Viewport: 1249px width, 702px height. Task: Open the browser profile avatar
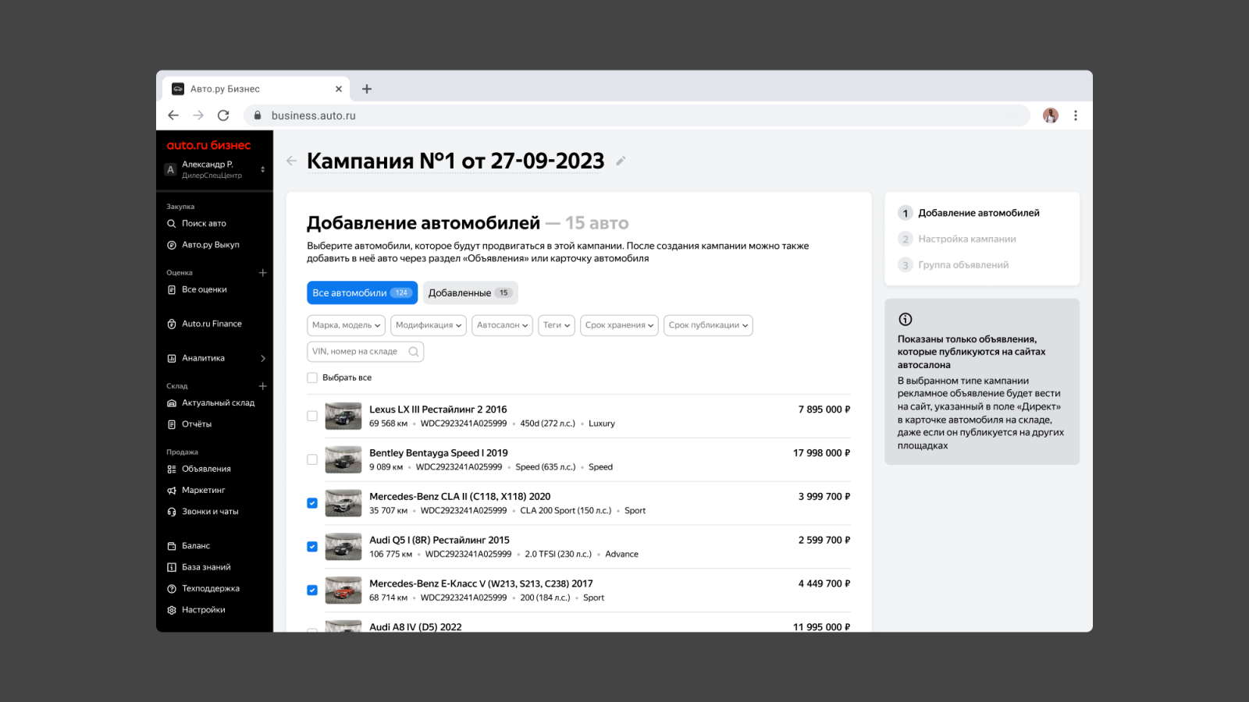[x=1051, y=115]
